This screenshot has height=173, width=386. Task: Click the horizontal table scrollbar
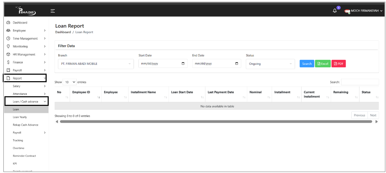216,122
